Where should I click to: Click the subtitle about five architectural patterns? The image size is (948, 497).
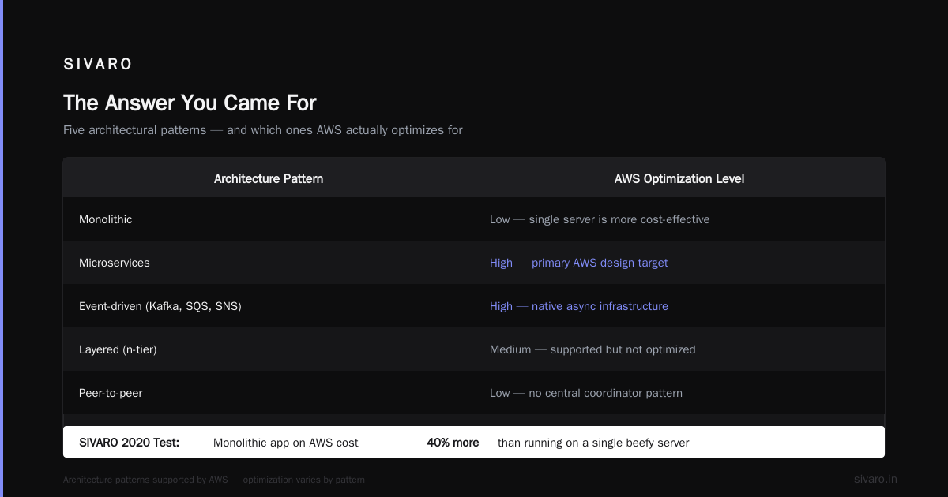click(263, 130)
